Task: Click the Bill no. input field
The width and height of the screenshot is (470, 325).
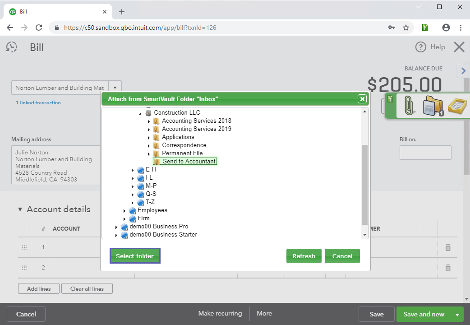Action: (x=425, y=153)
